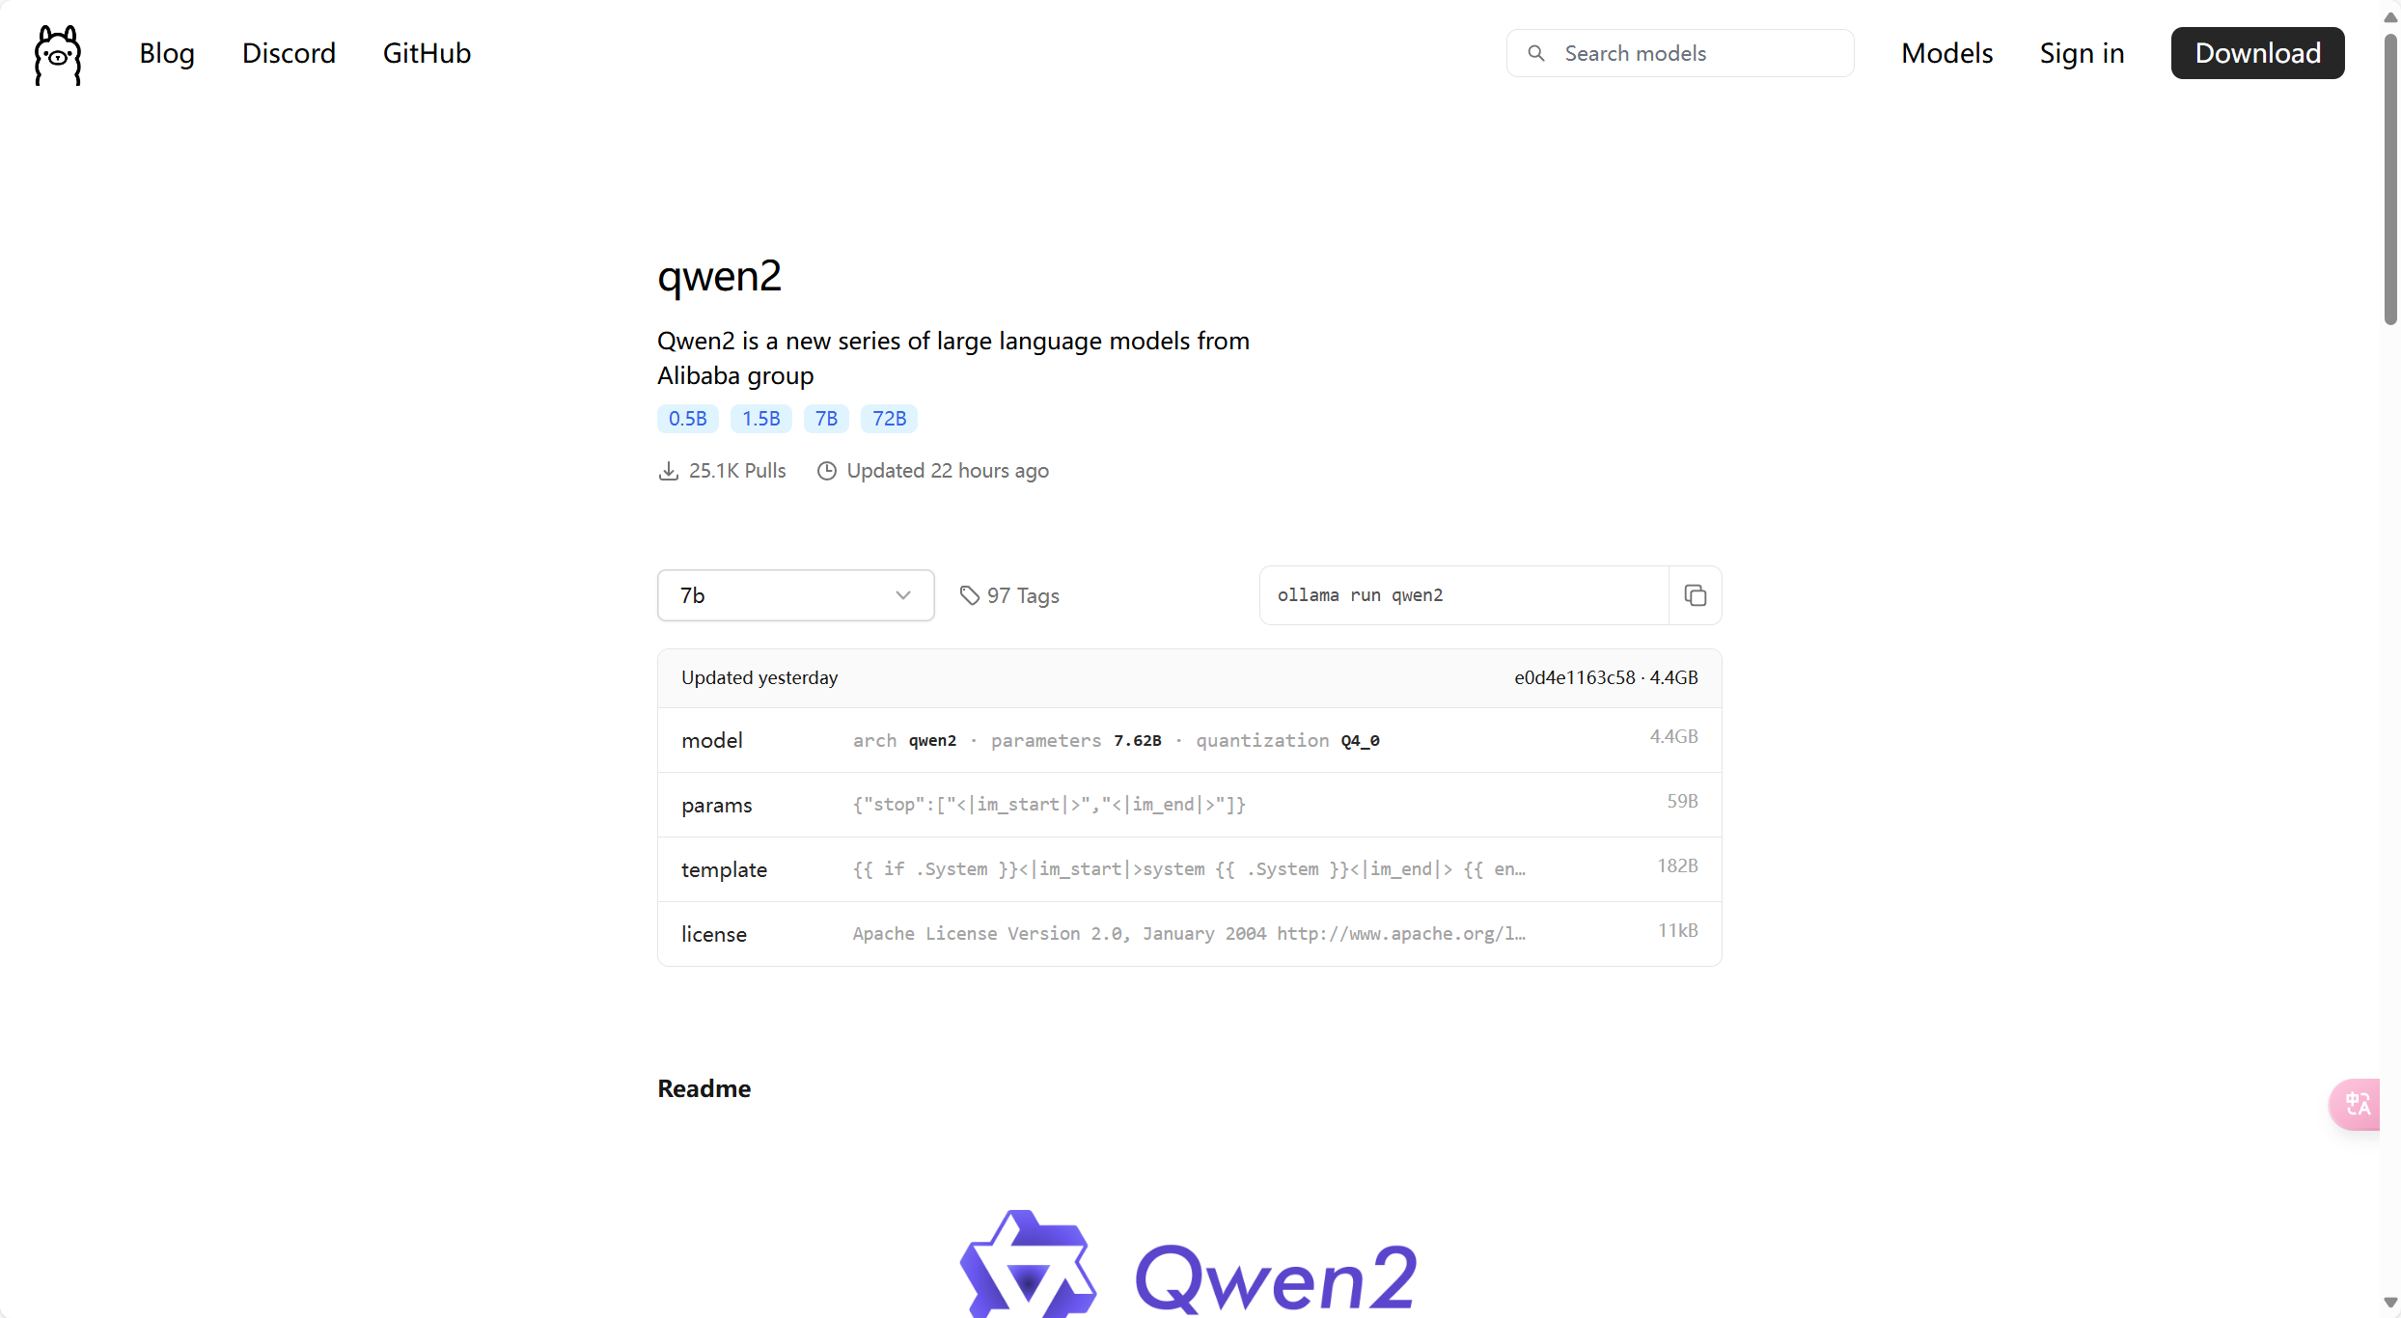Click the Models navigation link
Viewport: 2401px width, 1318px height.
click(1946, 52)
